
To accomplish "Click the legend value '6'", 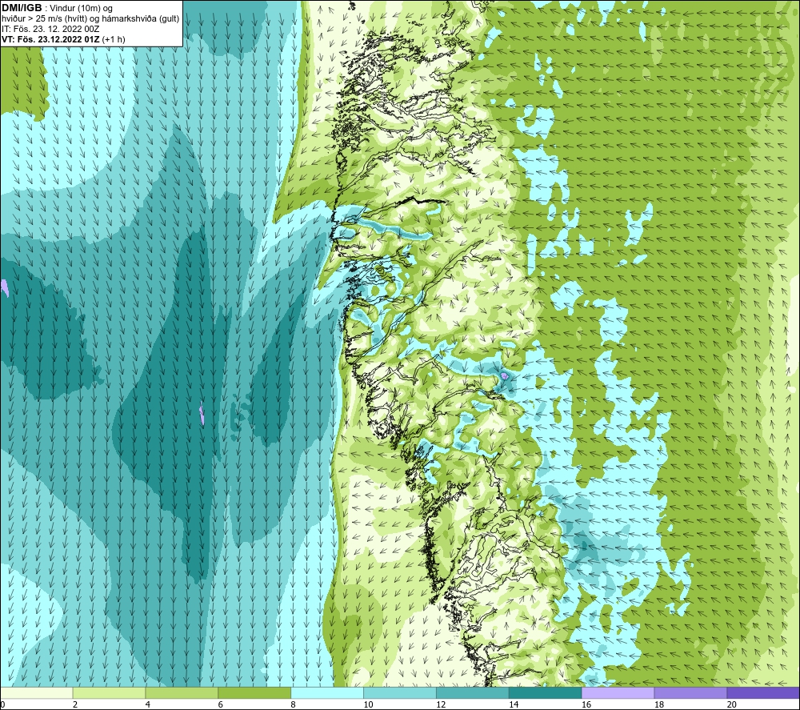I will coord(221,705).
